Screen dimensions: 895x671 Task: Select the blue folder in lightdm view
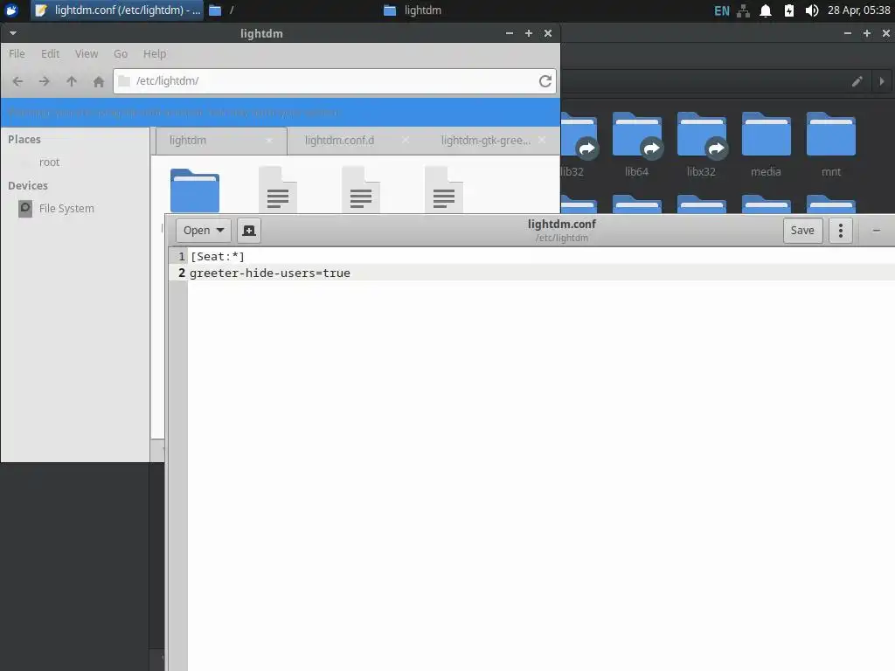click(x=195, y=190)
